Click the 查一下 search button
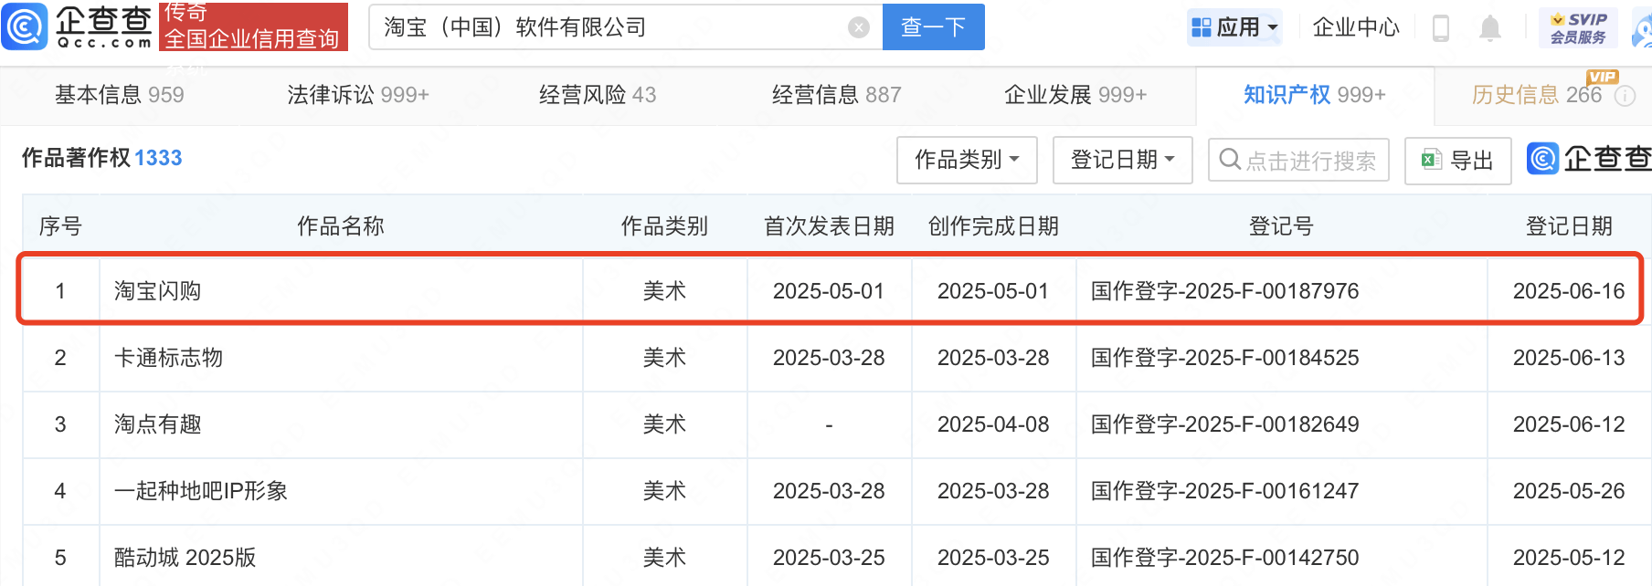Screen dimensions: 1652x586 (934, 27)
